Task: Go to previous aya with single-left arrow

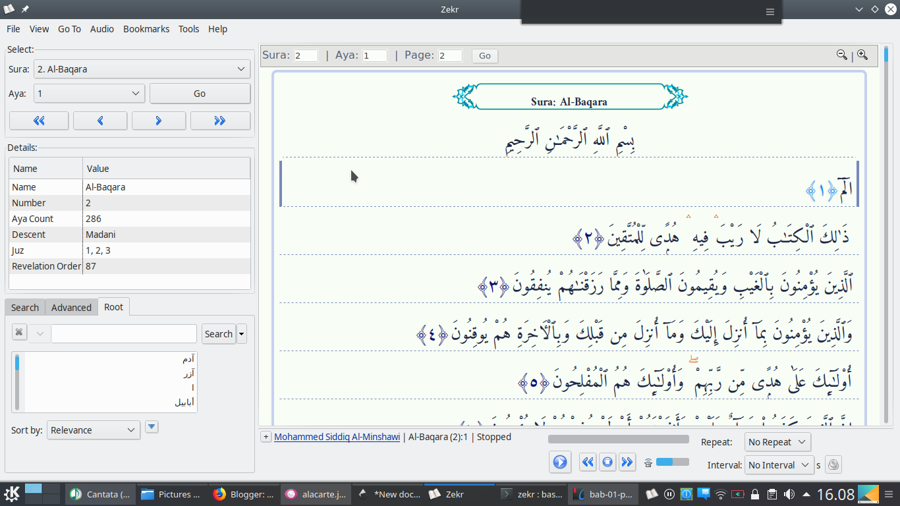Action: [100, 121]
